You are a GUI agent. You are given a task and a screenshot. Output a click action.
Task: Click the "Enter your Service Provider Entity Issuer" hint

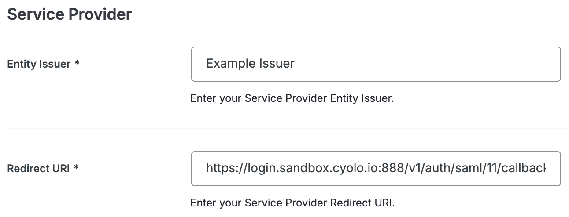(292, 98)
